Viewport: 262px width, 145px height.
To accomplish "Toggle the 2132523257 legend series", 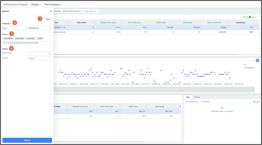I will [x=249, y=68].
